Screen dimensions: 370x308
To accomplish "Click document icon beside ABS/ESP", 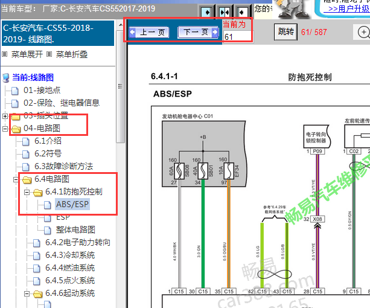I will (48, 205).
